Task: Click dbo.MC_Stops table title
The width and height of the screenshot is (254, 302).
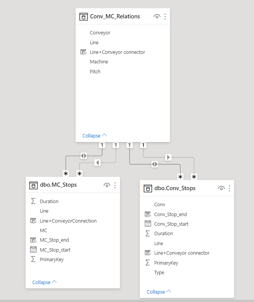Action: pos(58,185)
